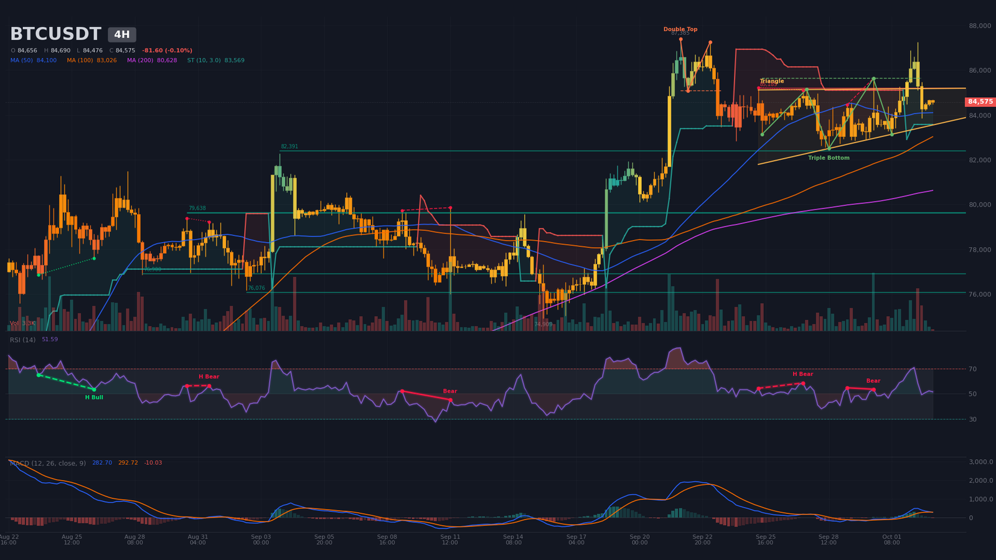Click the high price value 84,690
996x560 pixels.
click(60, 50)
